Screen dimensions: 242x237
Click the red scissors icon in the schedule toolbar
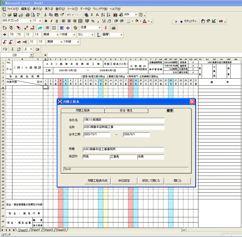[x=106, y=28]
